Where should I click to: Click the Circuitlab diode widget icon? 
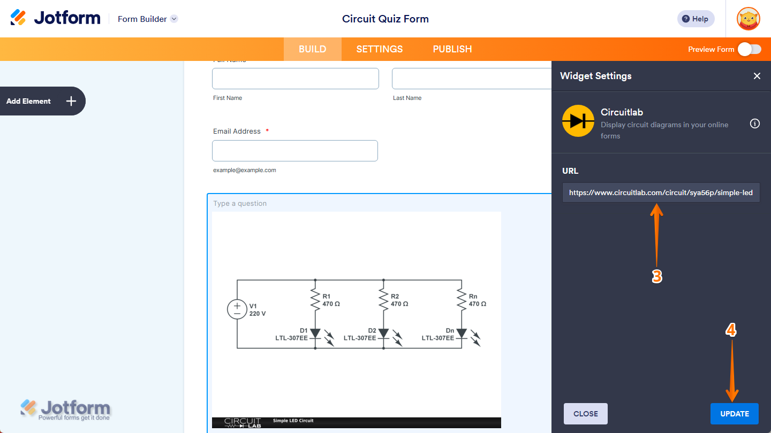pyautogui.click(x=578, y=121)
